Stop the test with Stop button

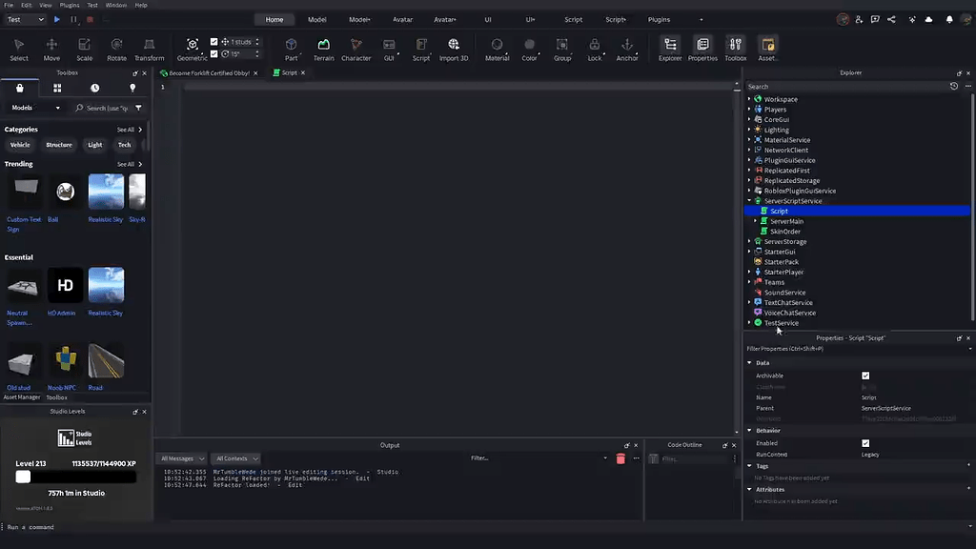click(90, 19)
